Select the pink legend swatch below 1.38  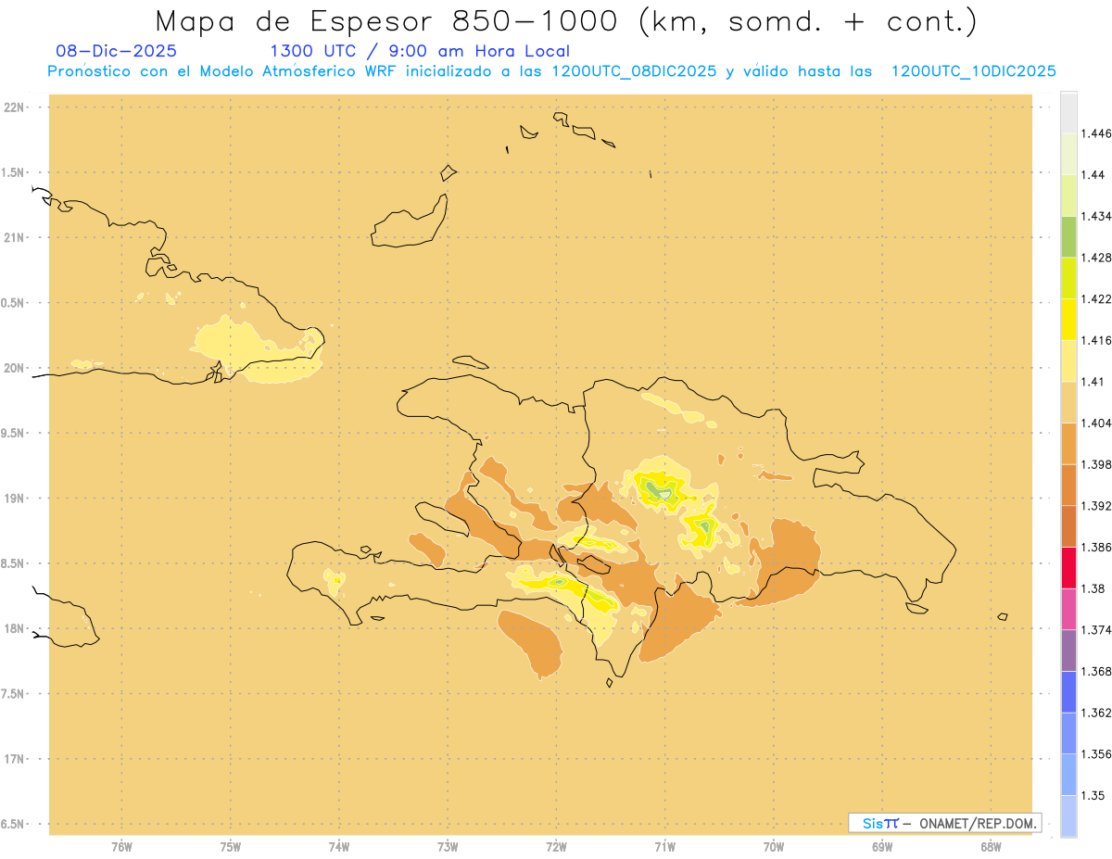click(1068, 609)
